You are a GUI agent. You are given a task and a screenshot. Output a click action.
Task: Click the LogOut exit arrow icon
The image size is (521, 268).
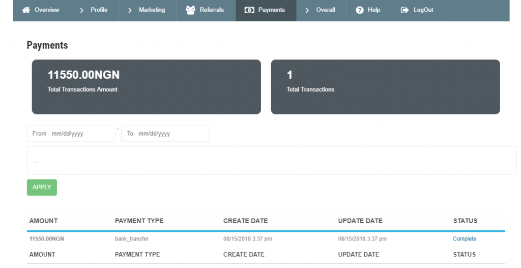click(405, 10)
